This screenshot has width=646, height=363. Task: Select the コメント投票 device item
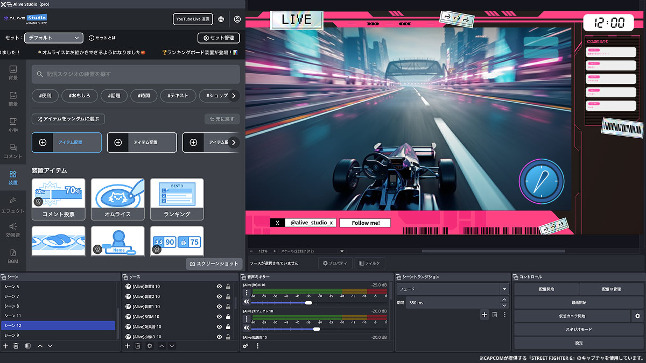tap(58, 200)
